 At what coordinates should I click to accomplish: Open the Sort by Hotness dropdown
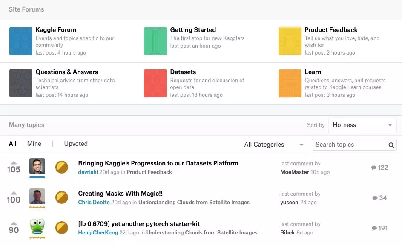[x=362, y=125]
